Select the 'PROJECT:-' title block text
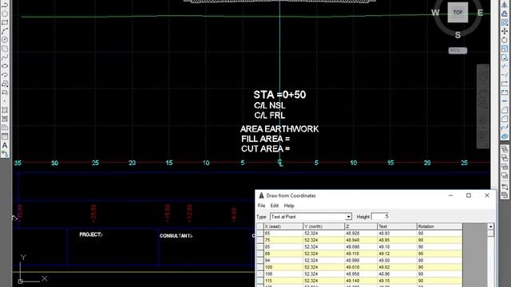 [x=91, y=234]
